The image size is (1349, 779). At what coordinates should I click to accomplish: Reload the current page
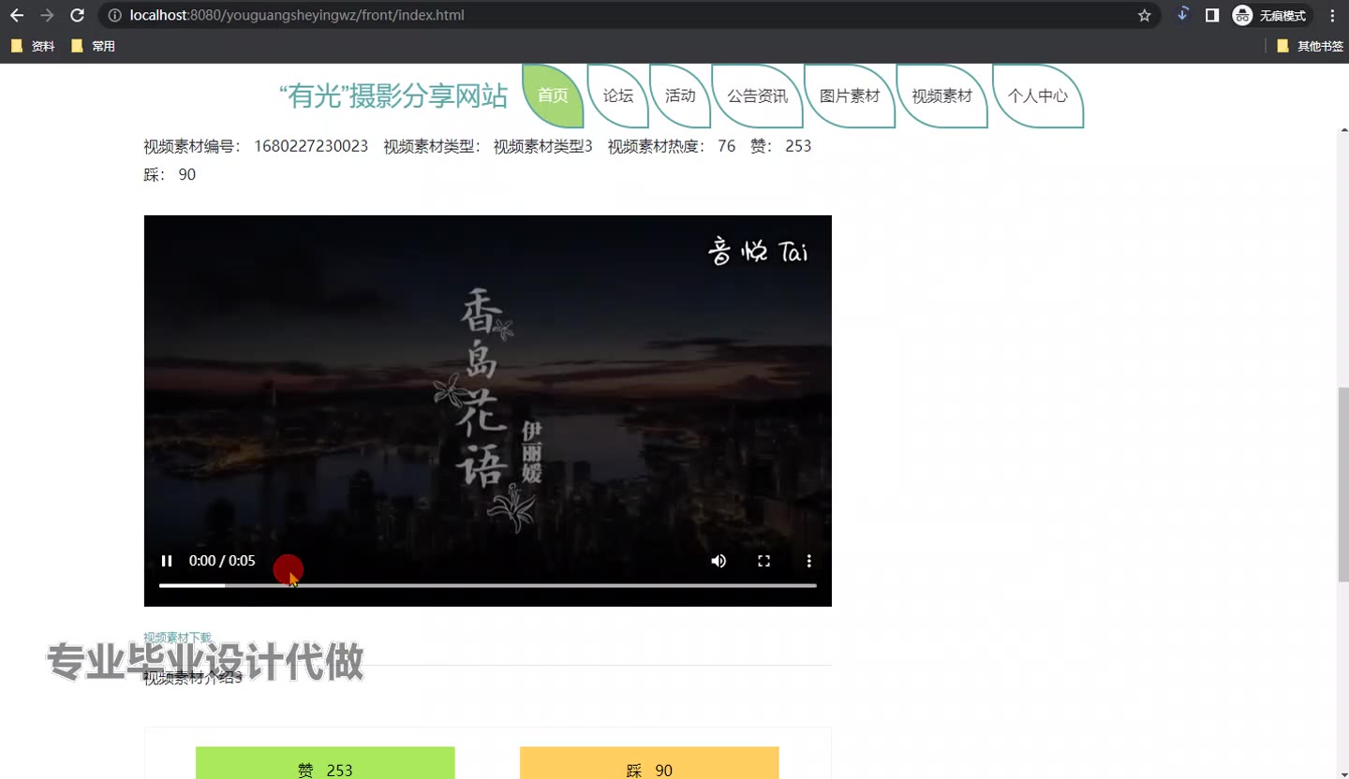[78, 15]
